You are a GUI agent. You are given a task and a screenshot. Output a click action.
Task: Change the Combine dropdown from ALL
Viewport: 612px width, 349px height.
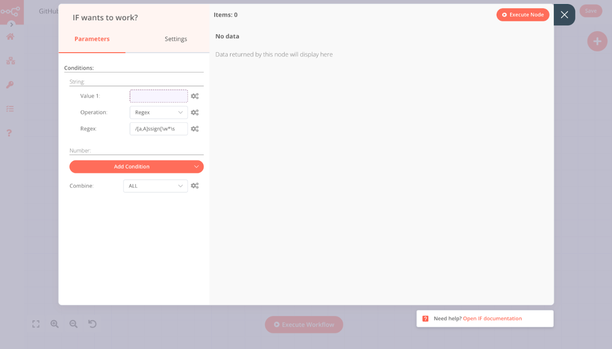click(x=155, y=186)
